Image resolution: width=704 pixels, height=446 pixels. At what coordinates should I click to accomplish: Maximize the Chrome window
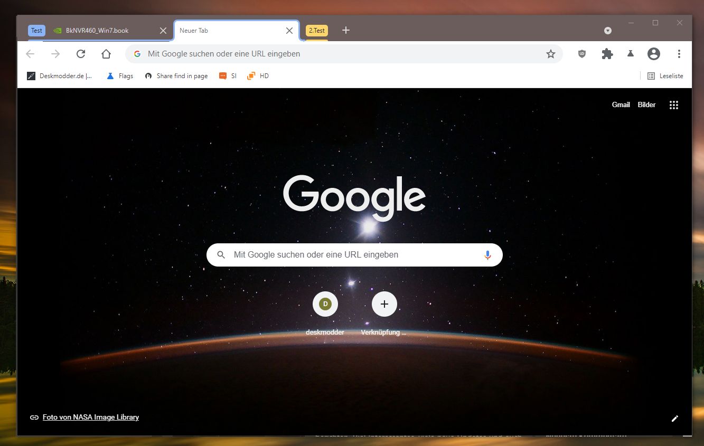(x=655, y=23)
